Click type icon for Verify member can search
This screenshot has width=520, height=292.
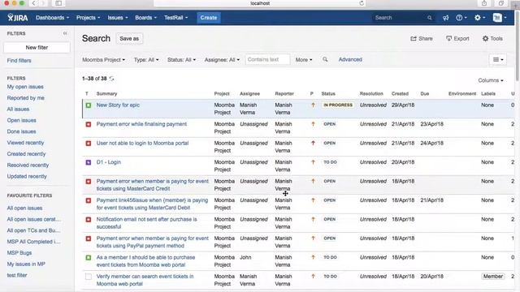coord(89,277)
